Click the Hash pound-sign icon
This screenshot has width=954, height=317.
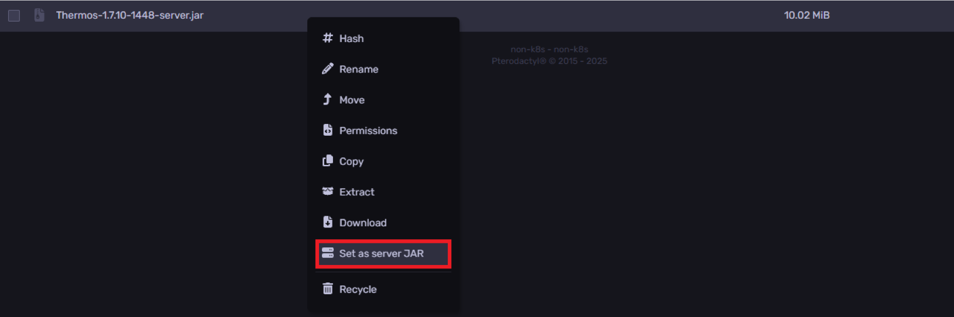point(328,38)
